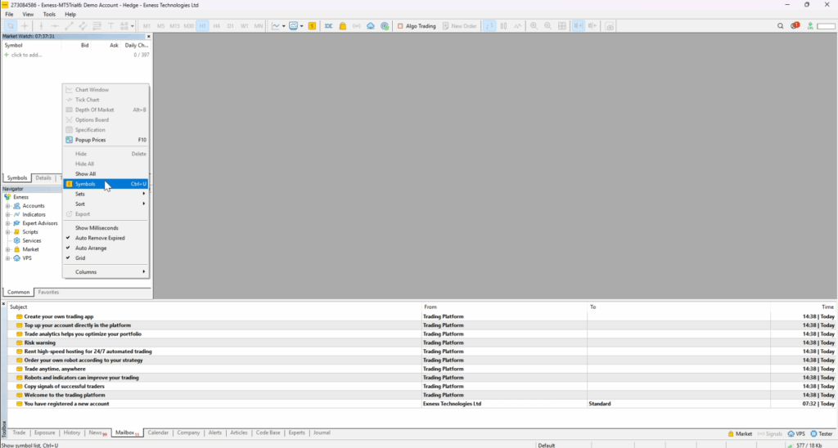Open the Risk warning message
Screen dimensions: 838x448
pyautogui.click(x=40, y=343)
